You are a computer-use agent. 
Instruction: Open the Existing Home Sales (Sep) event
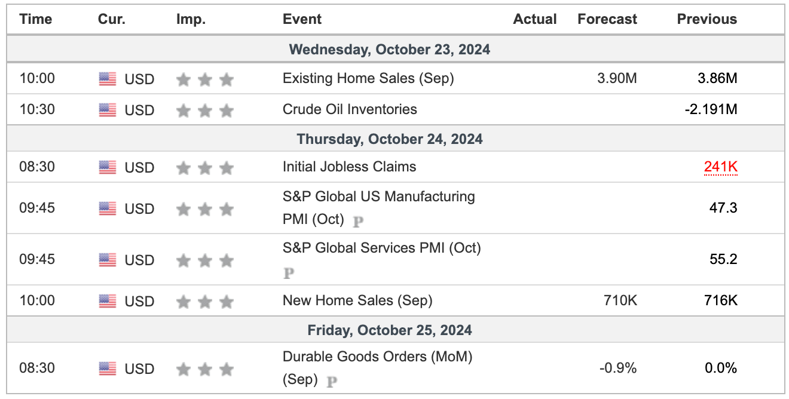point(368,78)
